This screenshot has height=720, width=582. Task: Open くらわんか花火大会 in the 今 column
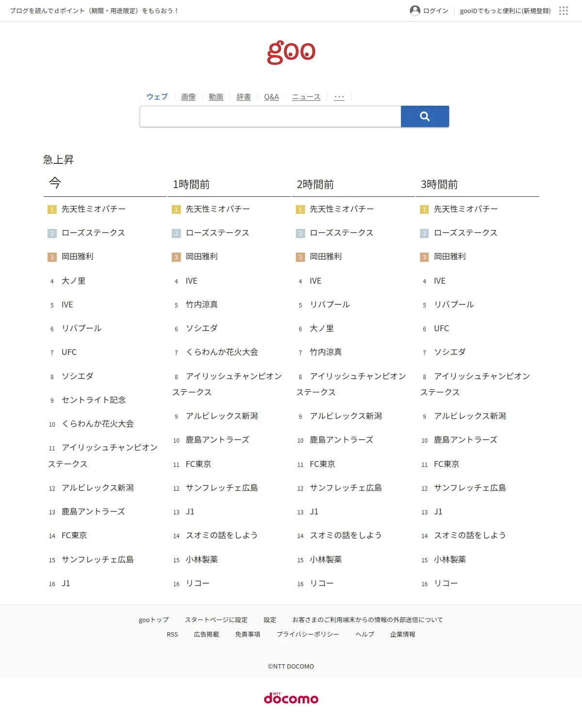pos(97,424)
